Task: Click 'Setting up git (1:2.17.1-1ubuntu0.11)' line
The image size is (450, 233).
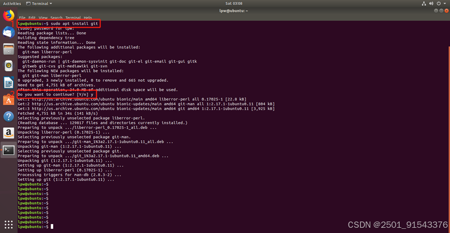Action: pyautogui.click(x=66, y=179)
